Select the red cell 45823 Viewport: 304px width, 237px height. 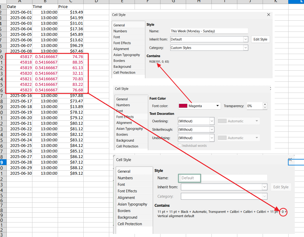(19, 90)
